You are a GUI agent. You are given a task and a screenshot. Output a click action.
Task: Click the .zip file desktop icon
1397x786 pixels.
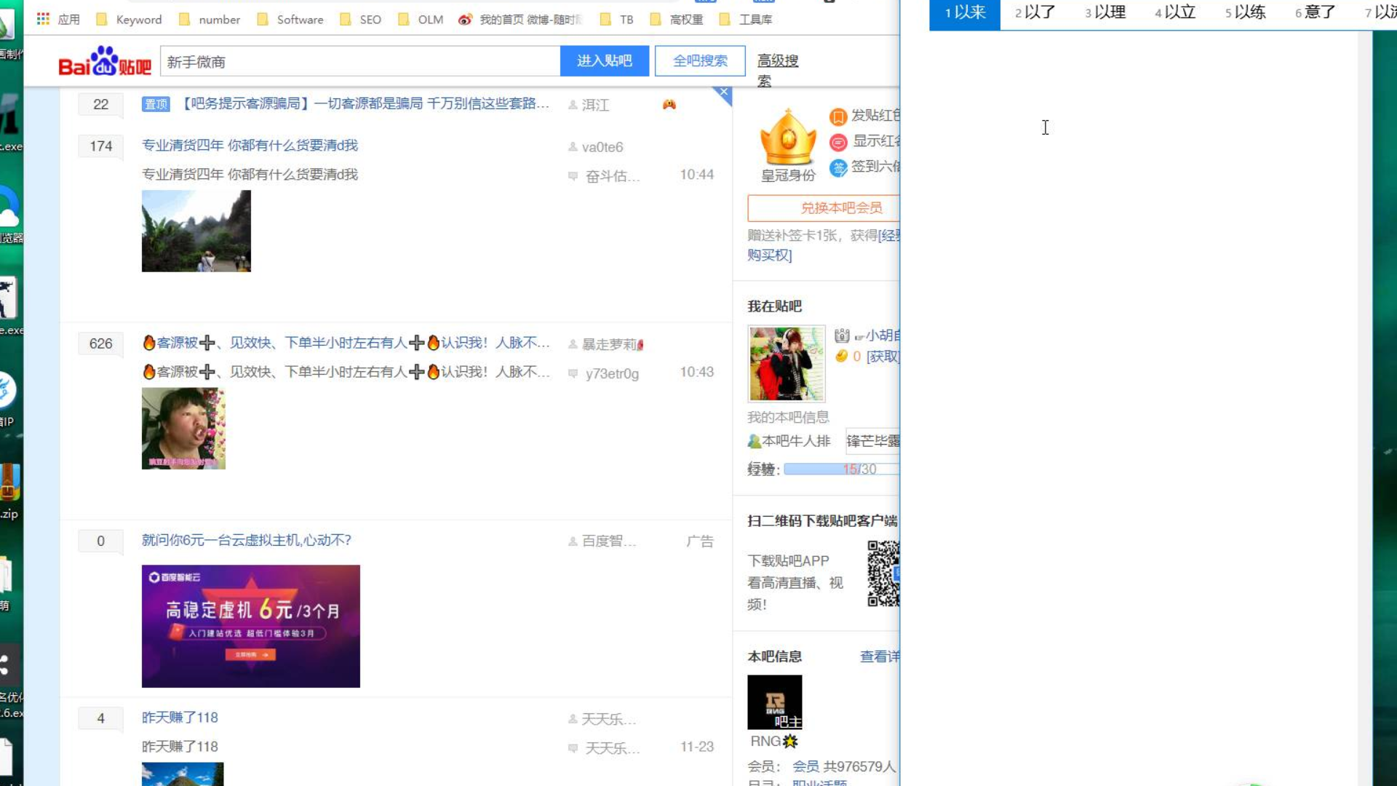[x=9, y=491]
